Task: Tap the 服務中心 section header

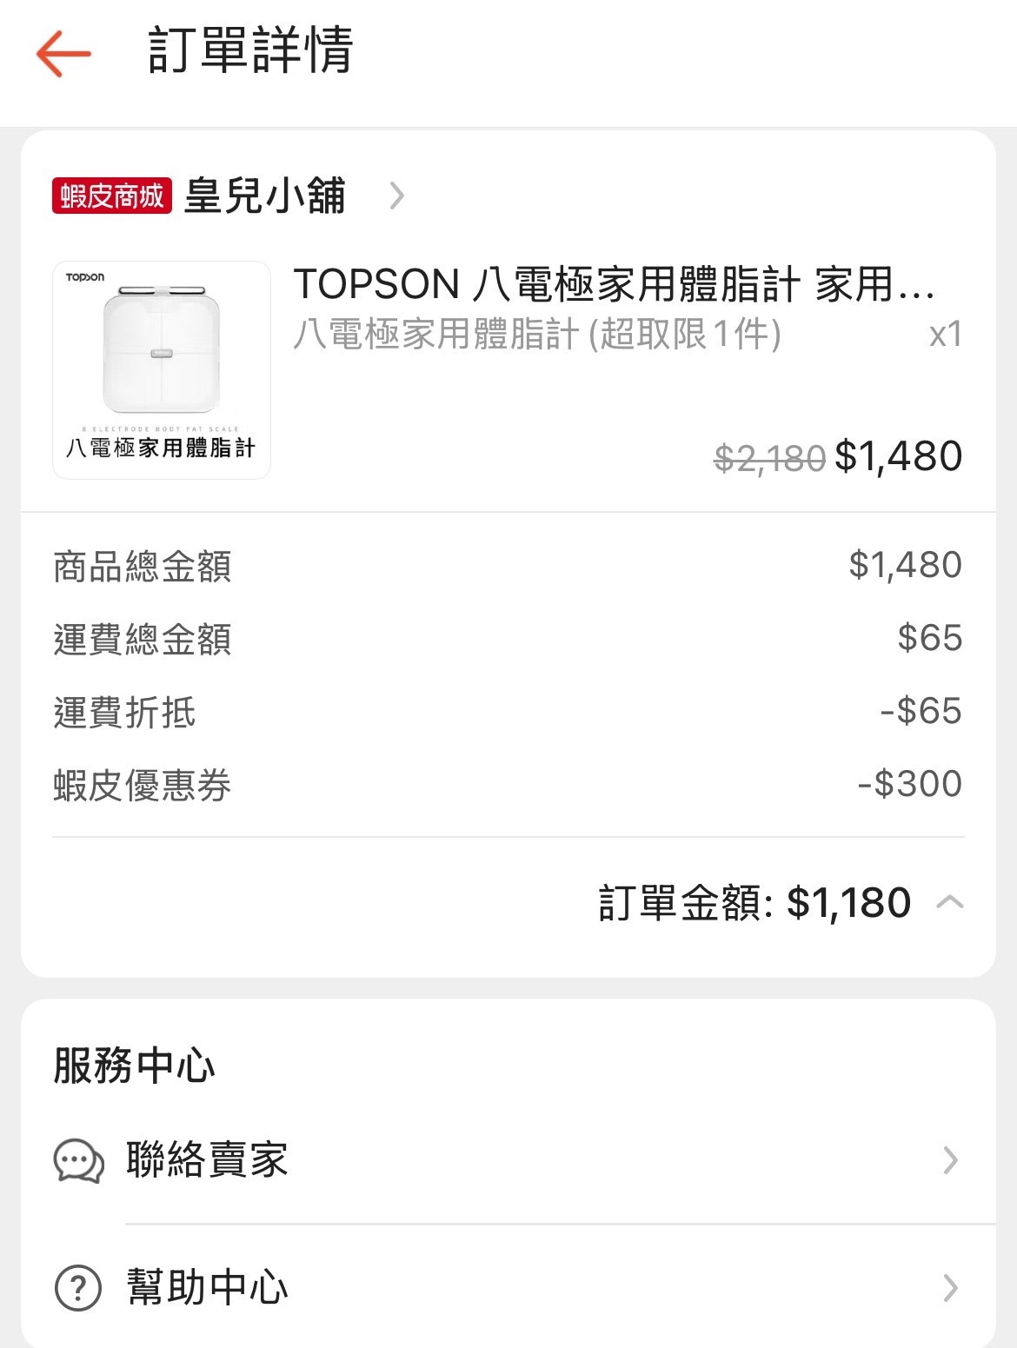Action: click(134, 1065)
